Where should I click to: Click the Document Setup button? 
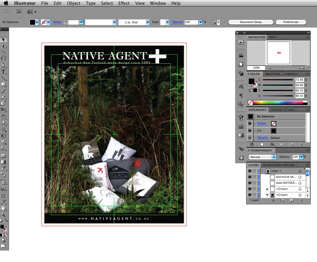click(x=251, y=22)
